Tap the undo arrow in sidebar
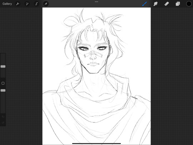This screenshot has height=145, width=193. (x=3, y=117)
